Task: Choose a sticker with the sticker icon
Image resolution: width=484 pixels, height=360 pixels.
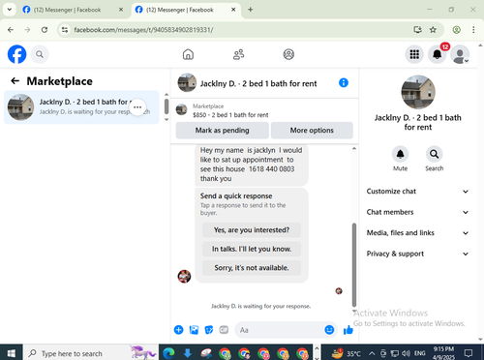Action: [209, 330]
